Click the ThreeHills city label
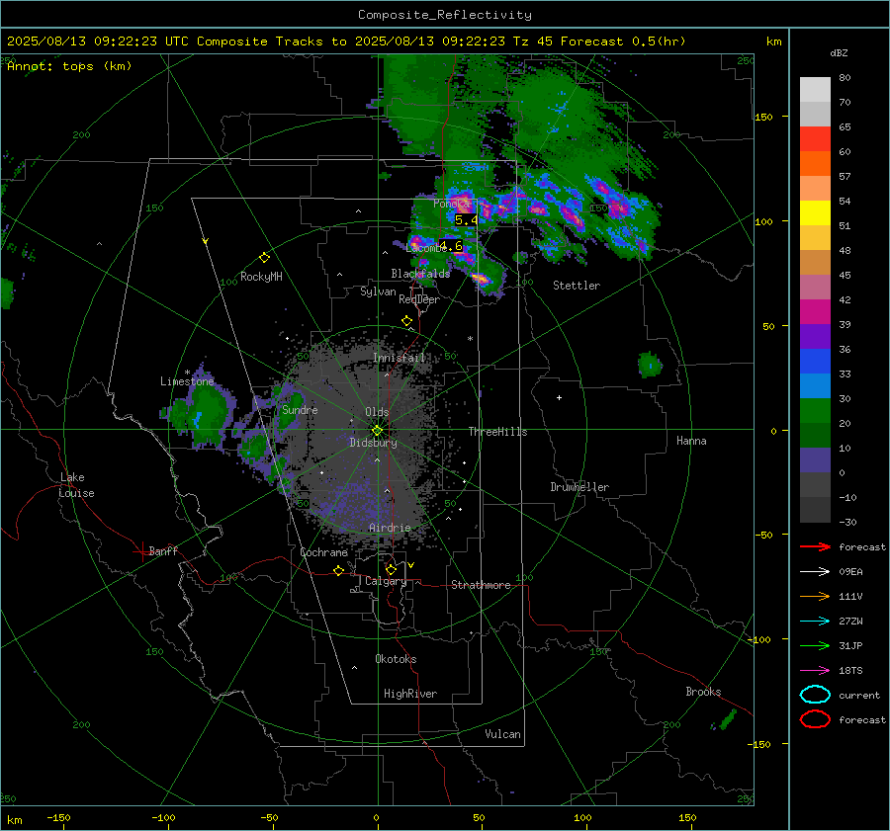This screenshot has height=831, width=890. tap(497, 432)
